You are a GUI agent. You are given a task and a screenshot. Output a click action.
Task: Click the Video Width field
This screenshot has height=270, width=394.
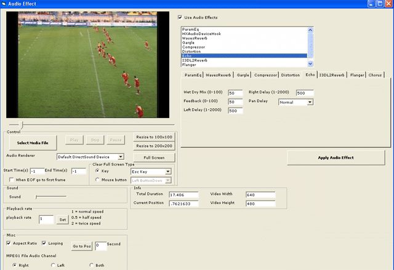[x=260, y=195]
